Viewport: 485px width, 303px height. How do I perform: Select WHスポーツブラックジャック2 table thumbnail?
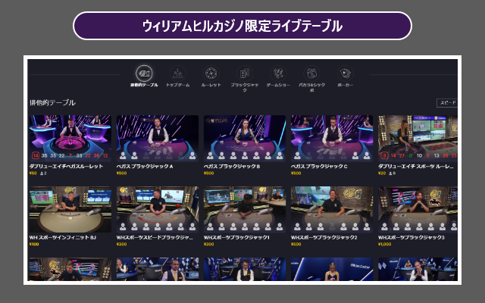(331, 209)
